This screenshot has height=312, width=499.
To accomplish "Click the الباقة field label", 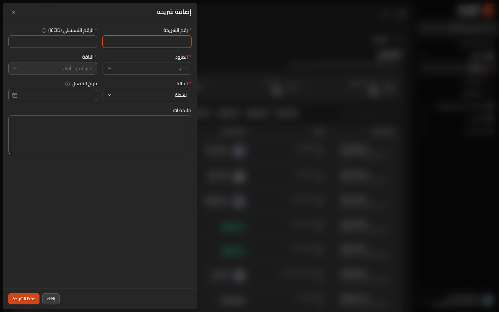I will (88, 57).
